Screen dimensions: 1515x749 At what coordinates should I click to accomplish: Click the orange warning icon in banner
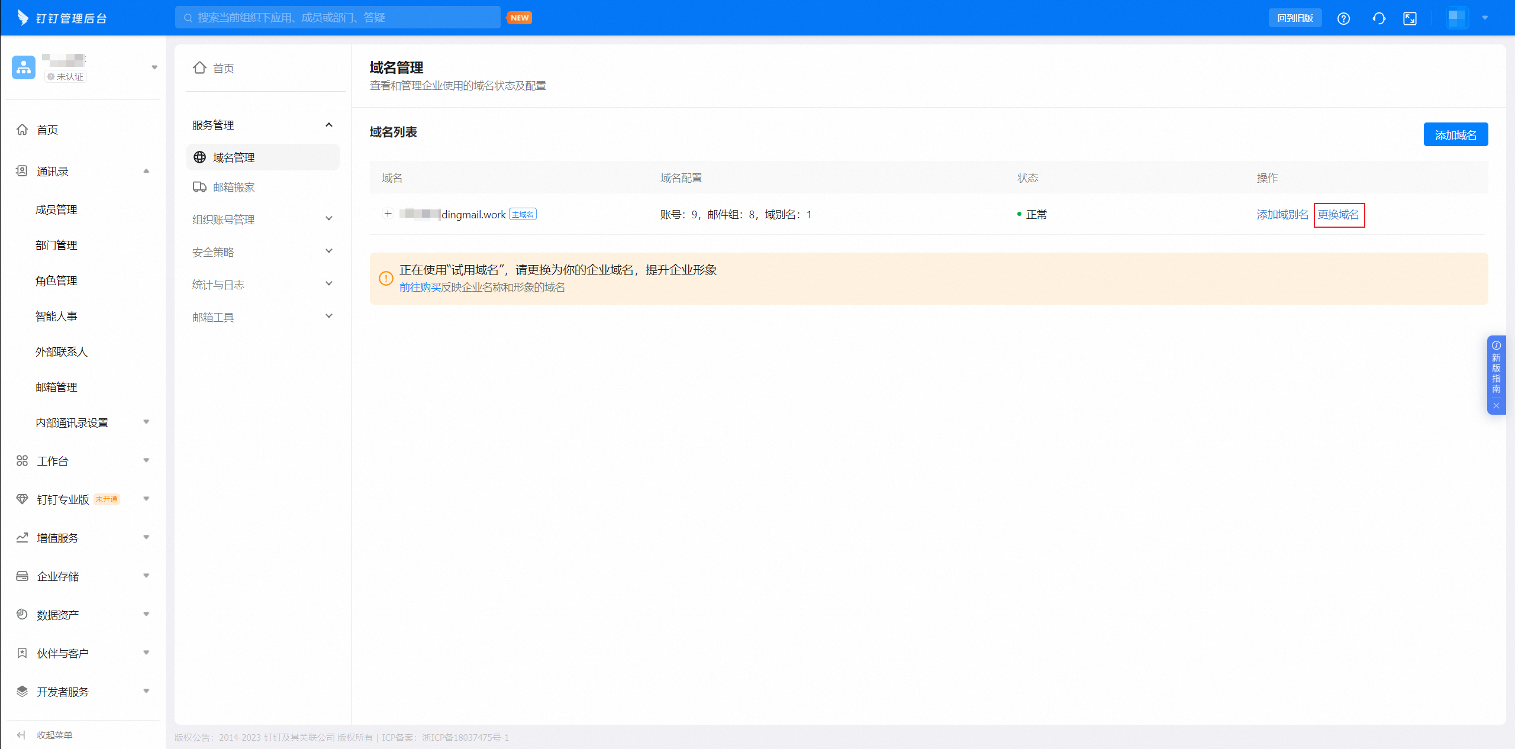pos(386,278)
